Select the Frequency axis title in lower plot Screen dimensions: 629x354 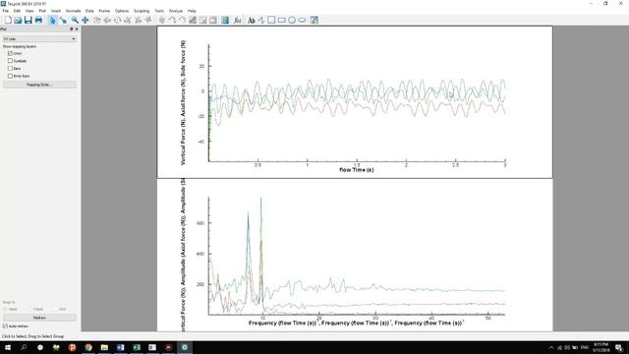(356, 323)
